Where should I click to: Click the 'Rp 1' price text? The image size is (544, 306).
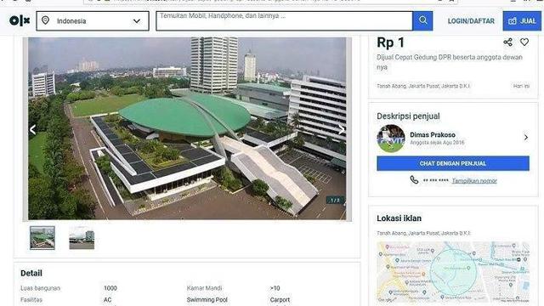tap(391, 42)
